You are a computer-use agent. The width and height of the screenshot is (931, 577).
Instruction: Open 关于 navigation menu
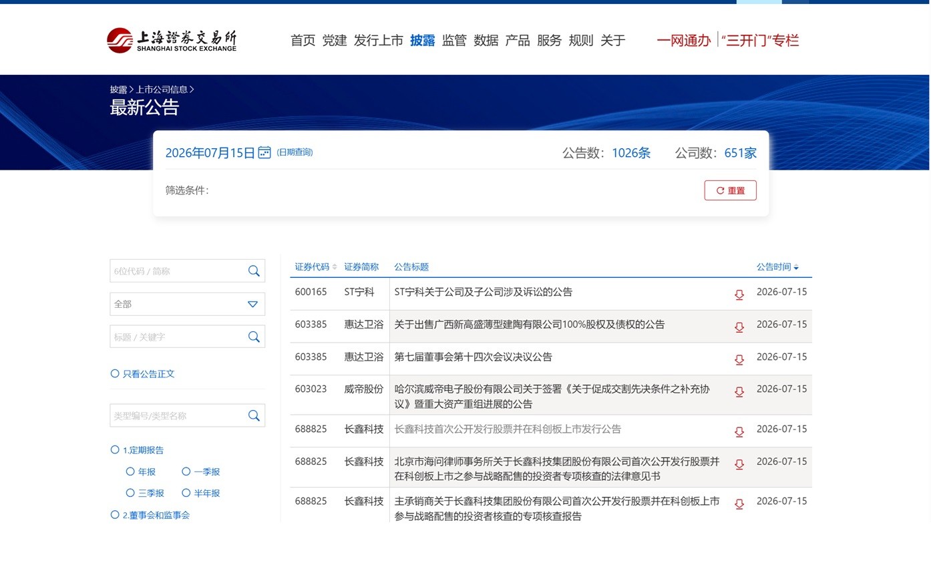pos(612,40)
